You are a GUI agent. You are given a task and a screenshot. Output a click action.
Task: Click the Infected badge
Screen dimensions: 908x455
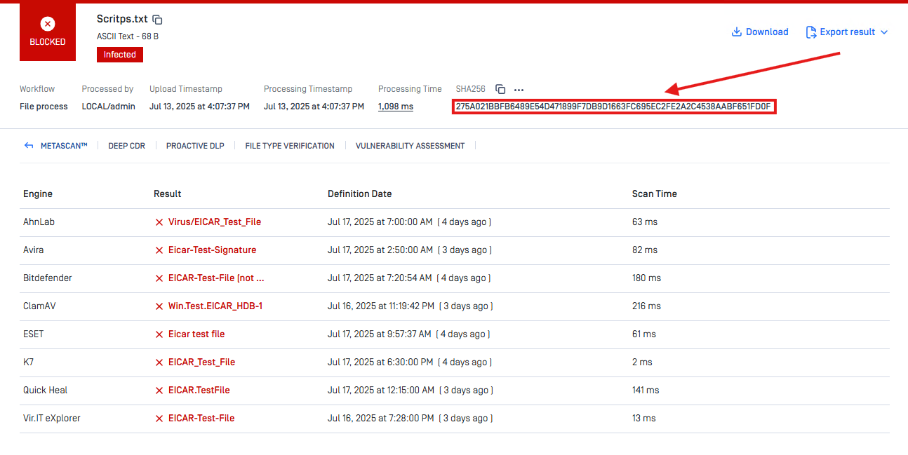(120, 55)
